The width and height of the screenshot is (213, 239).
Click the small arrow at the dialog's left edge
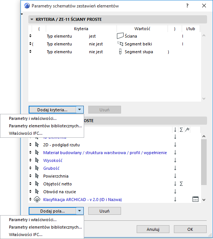[x=22, y=14]
